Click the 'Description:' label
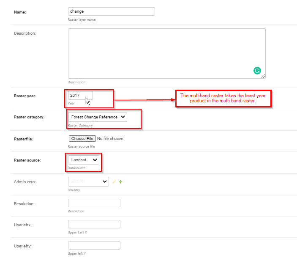The width and height of the screenshot is (297, 258). (25, 33)
